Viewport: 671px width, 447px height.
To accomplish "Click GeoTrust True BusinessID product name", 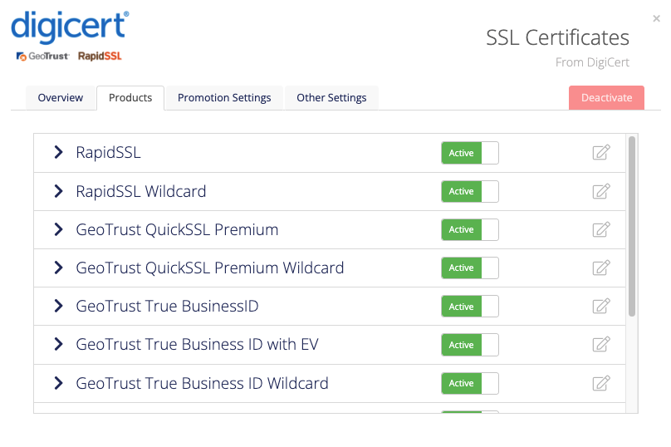I will (167, 306).
